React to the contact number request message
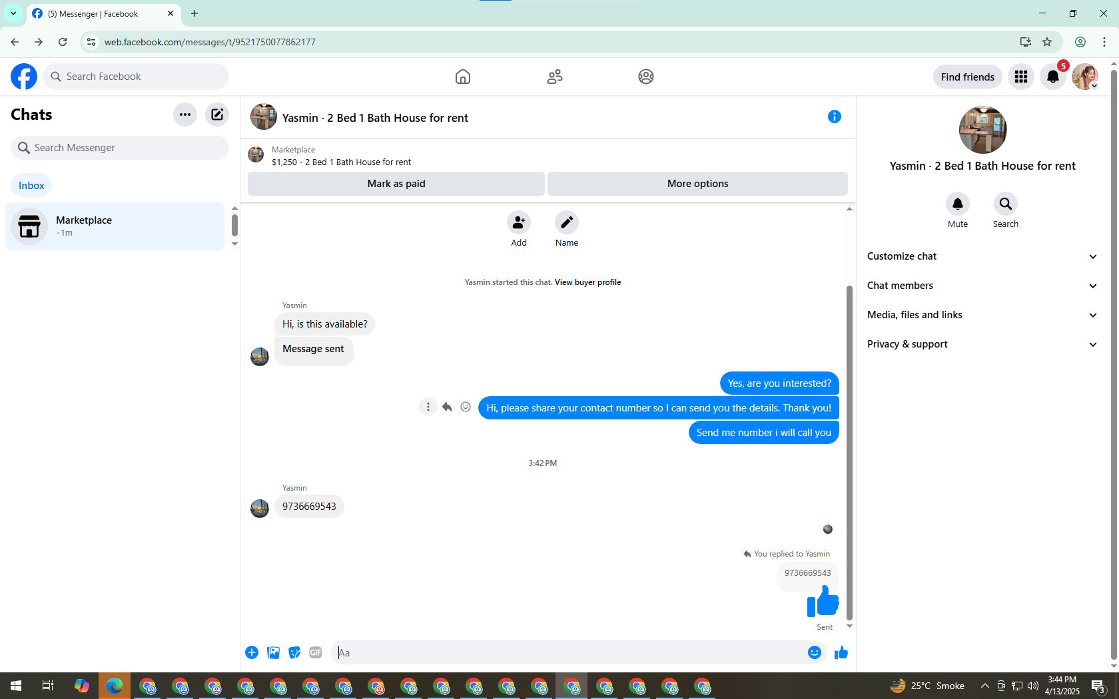The width and height of the screenshot is (1119, 699). pos(466,407)
